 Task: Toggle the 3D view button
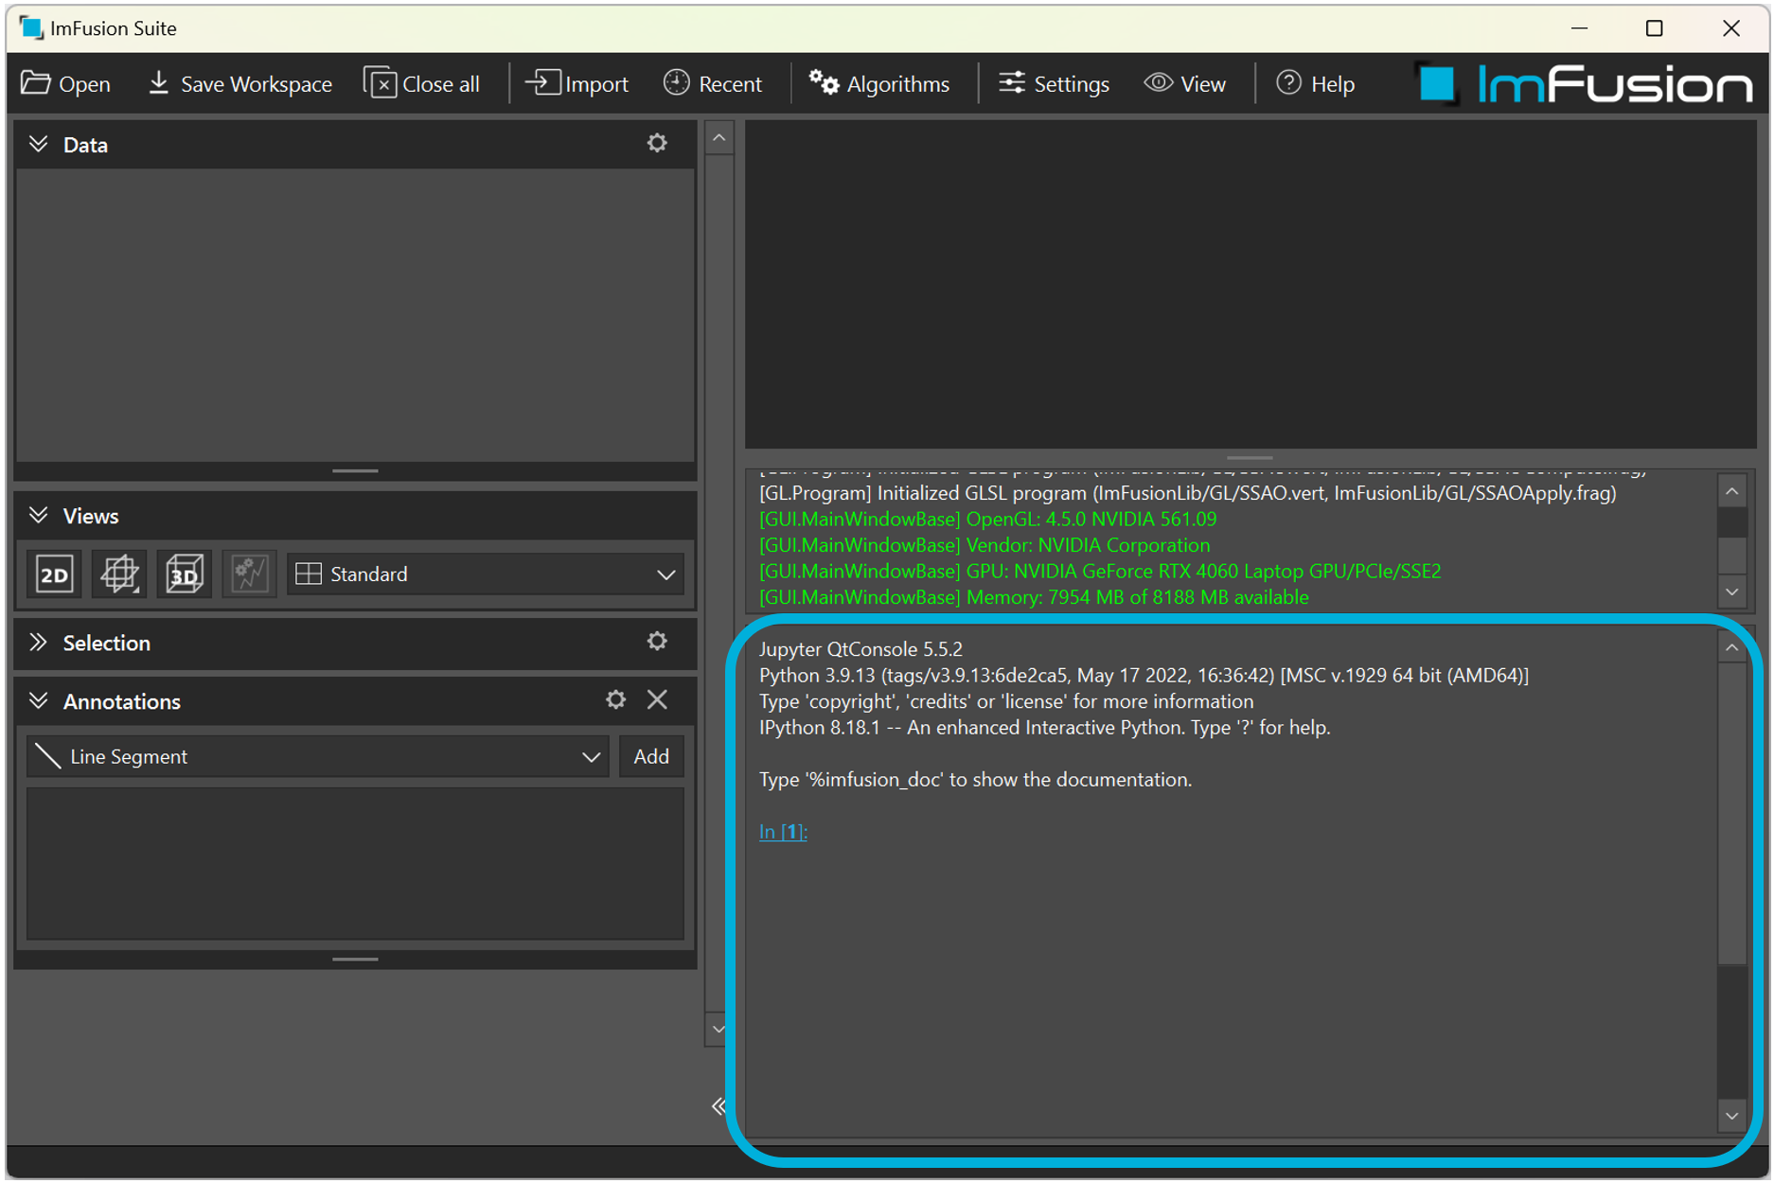[x=184, y=574]
